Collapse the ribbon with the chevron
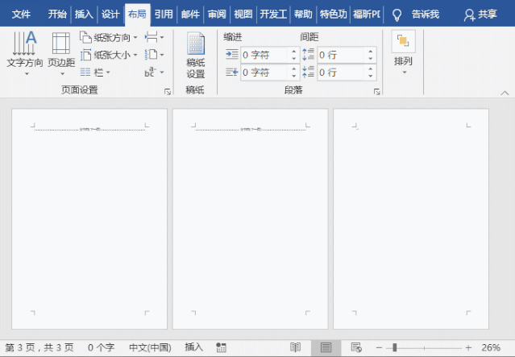The height and width of the screenshot is (357, 515). [505, 93]
